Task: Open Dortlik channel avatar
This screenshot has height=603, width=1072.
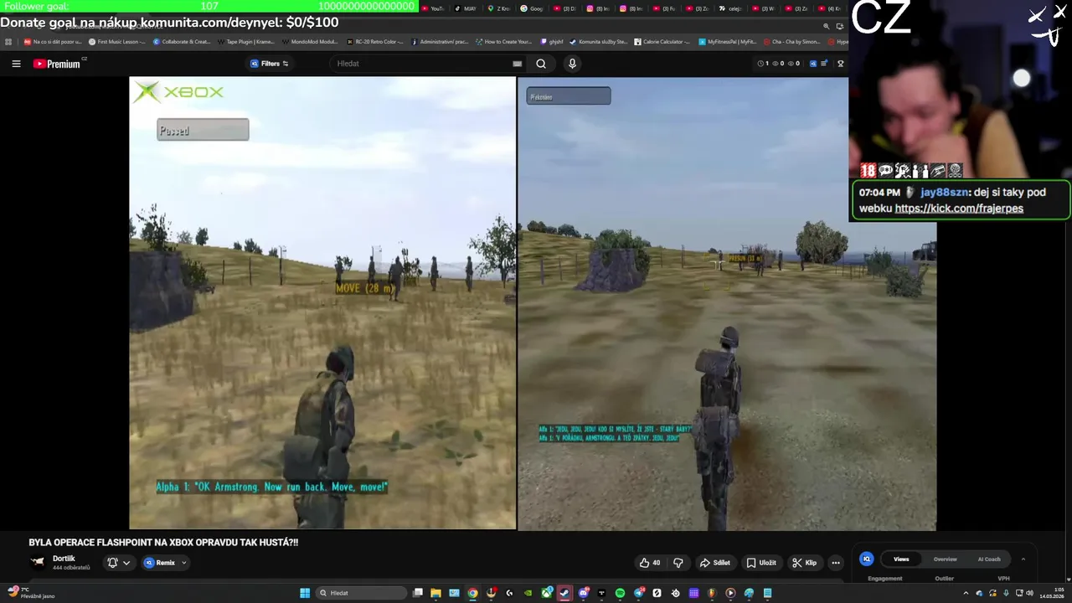Action: click(x=38, y=563)
